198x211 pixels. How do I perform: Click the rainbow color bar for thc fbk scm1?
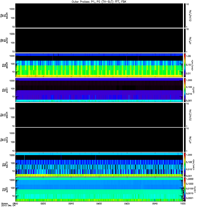[185, 189]
